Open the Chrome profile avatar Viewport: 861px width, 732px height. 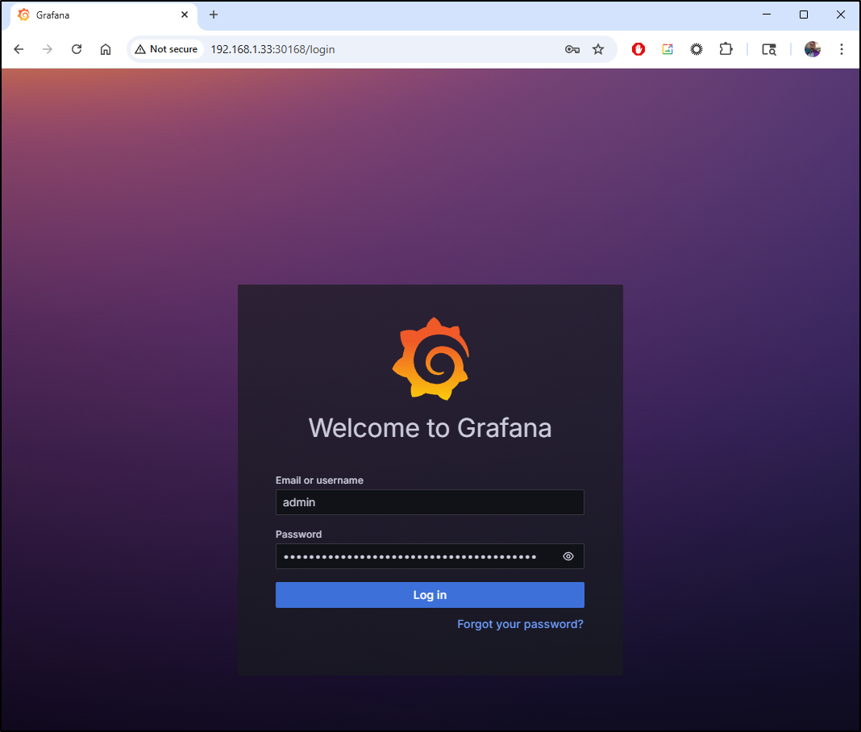[812, 49]
